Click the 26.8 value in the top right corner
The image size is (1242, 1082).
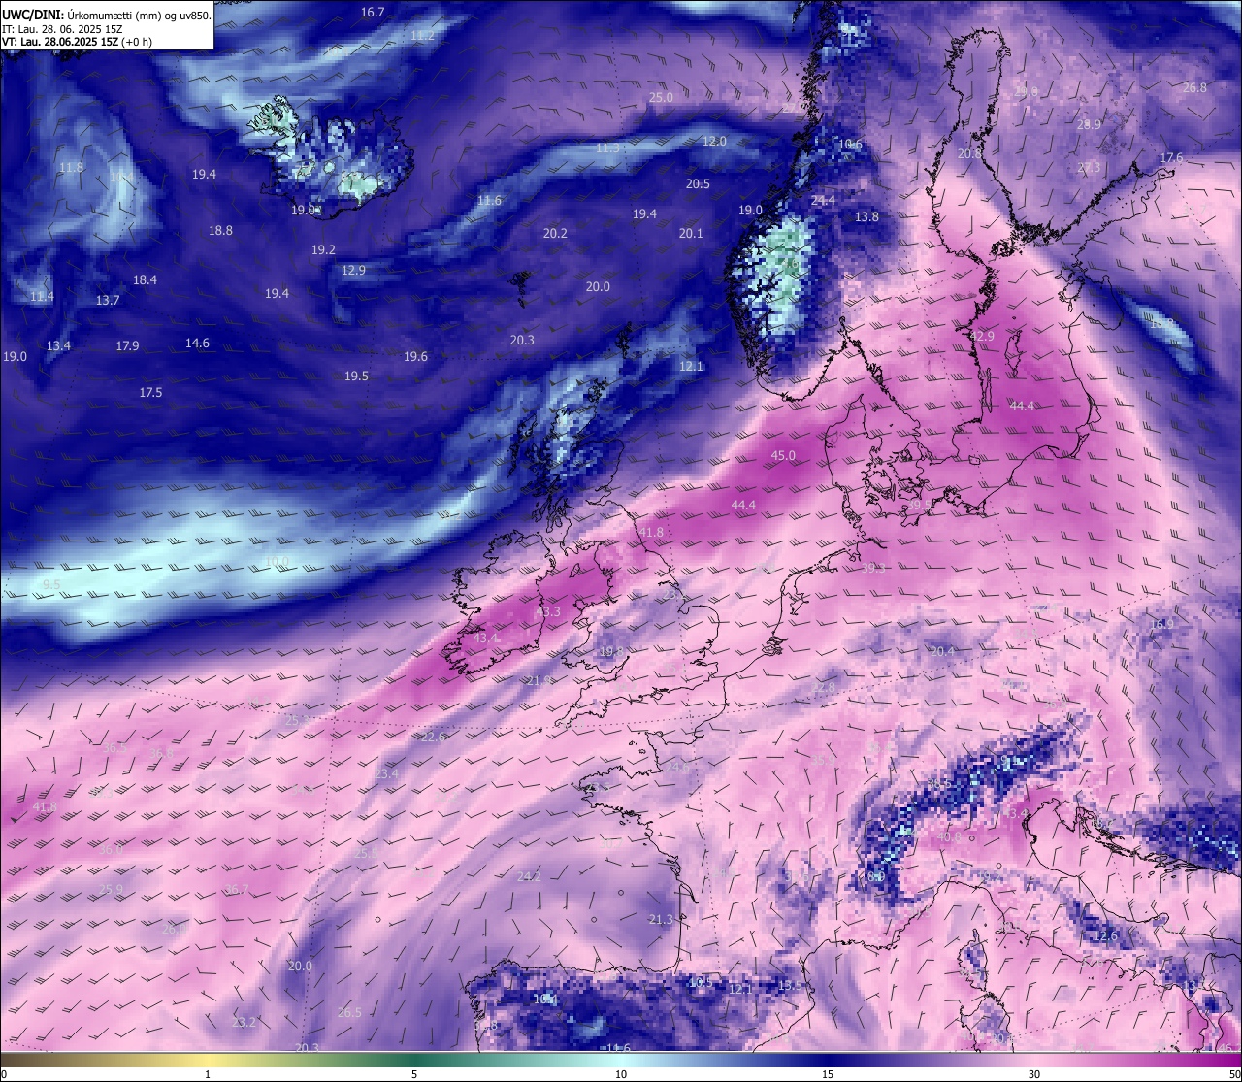(1194, 87)
